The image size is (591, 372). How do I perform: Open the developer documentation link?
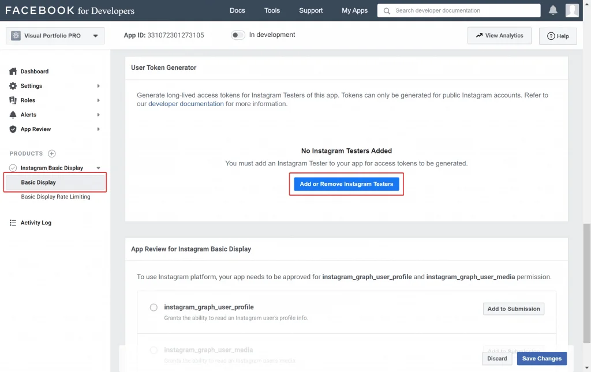pos(186,104)
